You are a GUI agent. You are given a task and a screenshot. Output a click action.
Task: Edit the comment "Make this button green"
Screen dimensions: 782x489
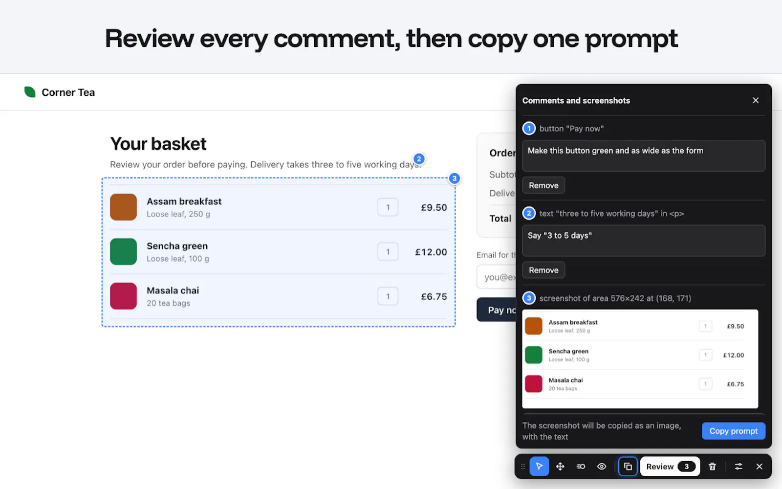[x=644, y=156]
